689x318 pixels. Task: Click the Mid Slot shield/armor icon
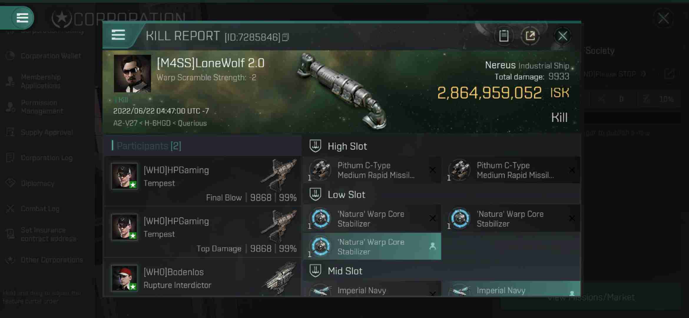coord(316,271)
